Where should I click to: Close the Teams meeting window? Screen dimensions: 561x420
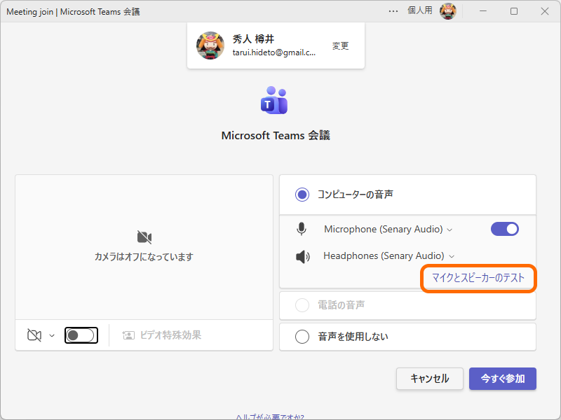pyautogui.click(x=545, y=11)
